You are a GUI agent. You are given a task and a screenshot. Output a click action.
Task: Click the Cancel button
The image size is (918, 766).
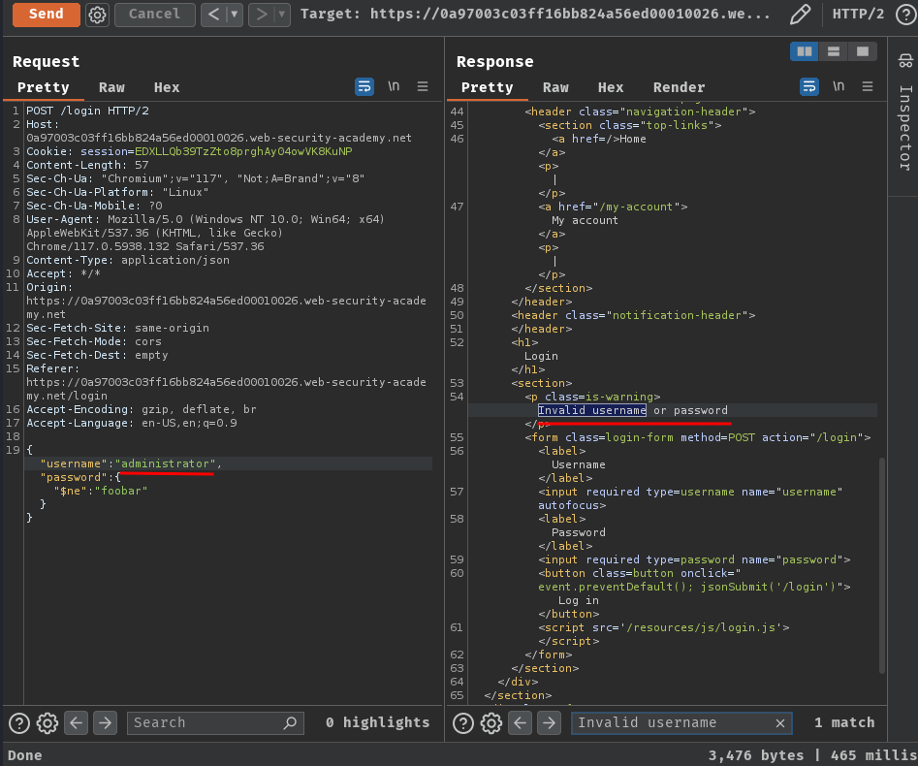point(154,14)
